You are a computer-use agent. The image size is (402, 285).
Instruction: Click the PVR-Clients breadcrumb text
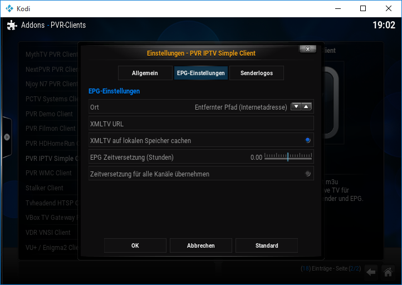click(x=68, y=25)
